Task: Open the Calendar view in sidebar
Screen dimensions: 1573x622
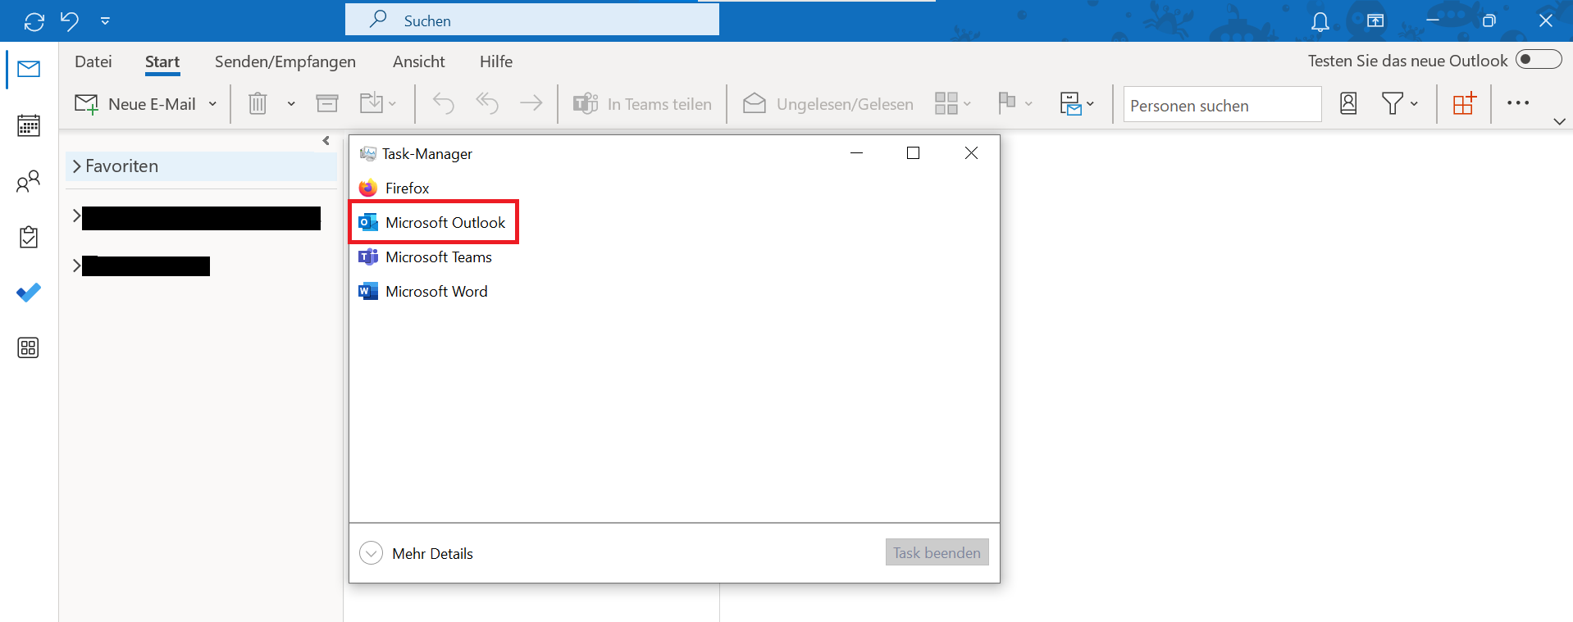Action: [x=29, y=125]
